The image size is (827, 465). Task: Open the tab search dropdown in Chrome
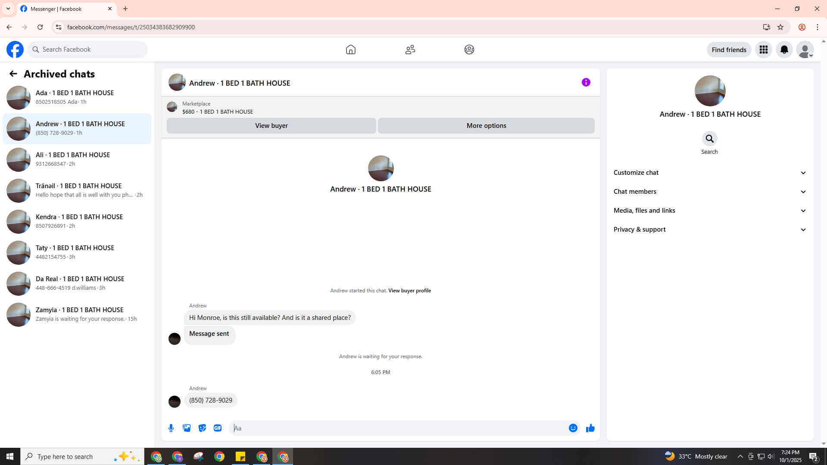pos(8,9)
